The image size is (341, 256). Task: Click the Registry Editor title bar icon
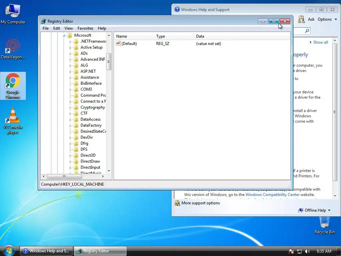pos(44,21)
